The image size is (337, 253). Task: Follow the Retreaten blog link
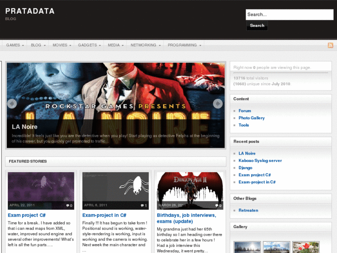tap(248, 210)
